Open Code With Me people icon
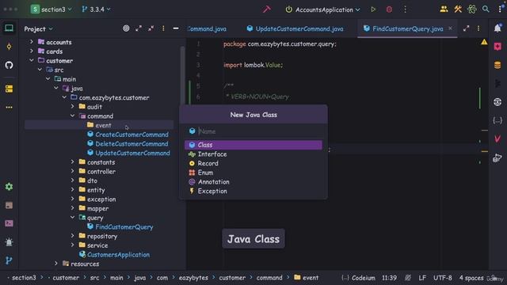The height and width of the screenshot is (285, 507). click(444, 9)
